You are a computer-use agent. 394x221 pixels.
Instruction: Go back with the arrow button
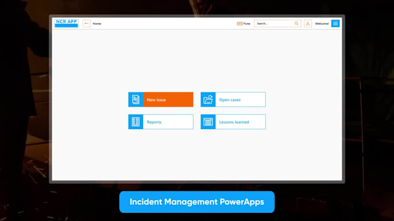point(87,24)
